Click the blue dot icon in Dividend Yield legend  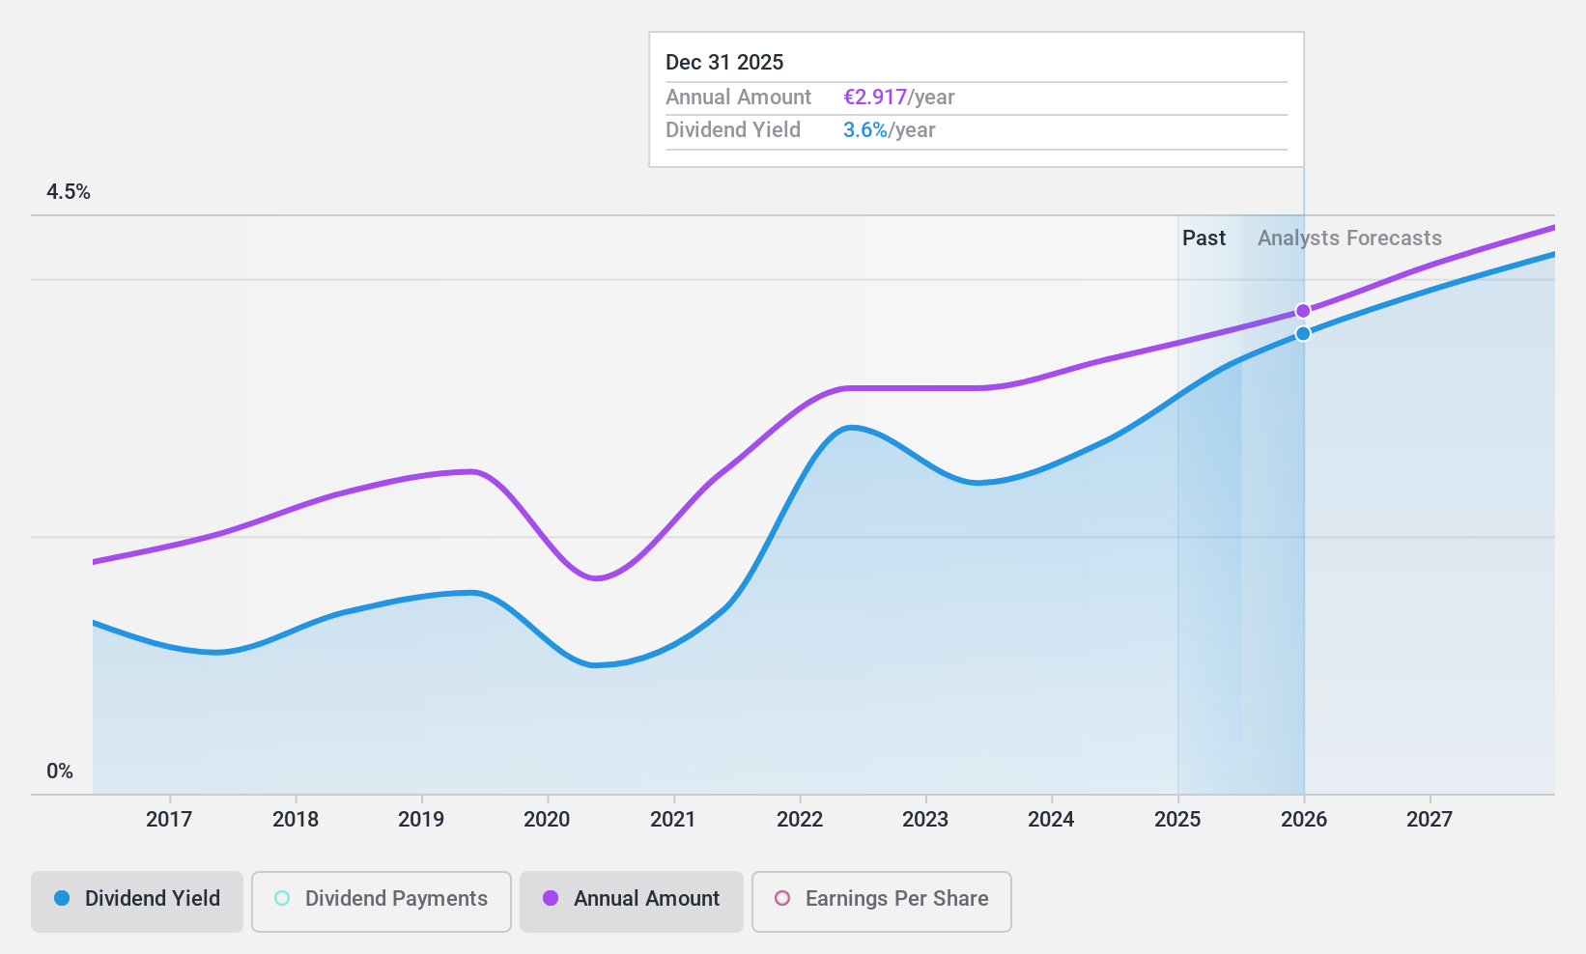tap(62, 899)
